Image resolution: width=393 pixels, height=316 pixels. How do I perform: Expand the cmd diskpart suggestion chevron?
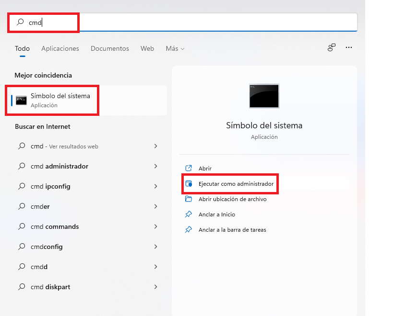click(x=155, y=287)
